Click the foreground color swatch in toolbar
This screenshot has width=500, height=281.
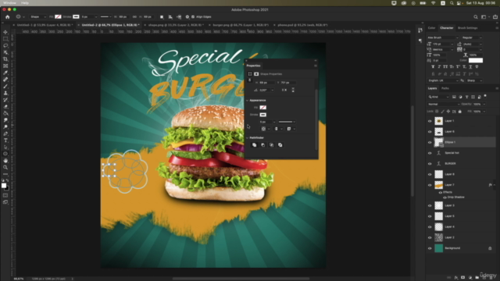point(3,186)
